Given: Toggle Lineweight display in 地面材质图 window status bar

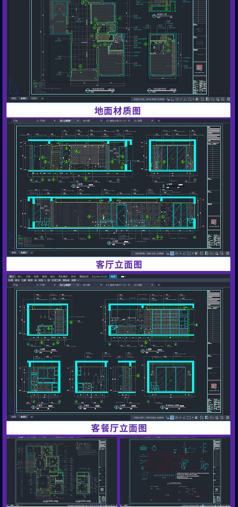Looking at the screenshot, I should pyautogui.click(x=197, y=99).
